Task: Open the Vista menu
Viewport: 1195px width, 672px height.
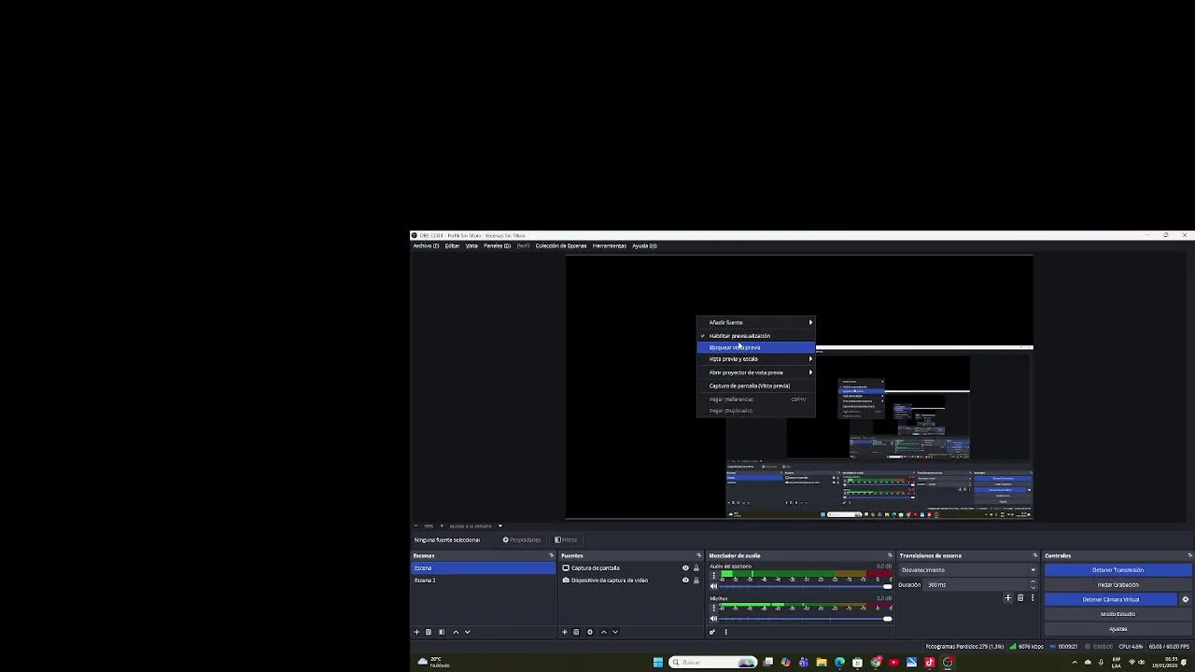Action: pos(471,245)
